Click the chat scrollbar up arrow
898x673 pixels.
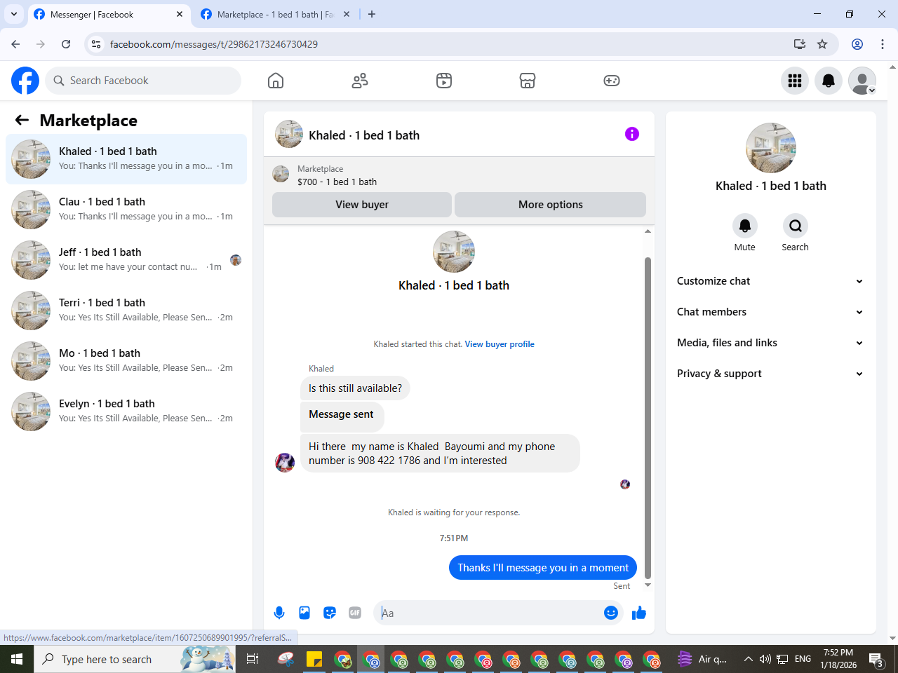click(648, 231)
